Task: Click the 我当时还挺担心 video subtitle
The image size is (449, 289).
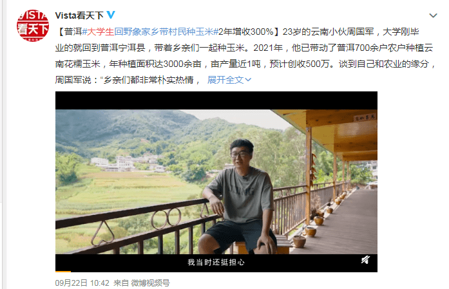Action: tap(216, 262)
